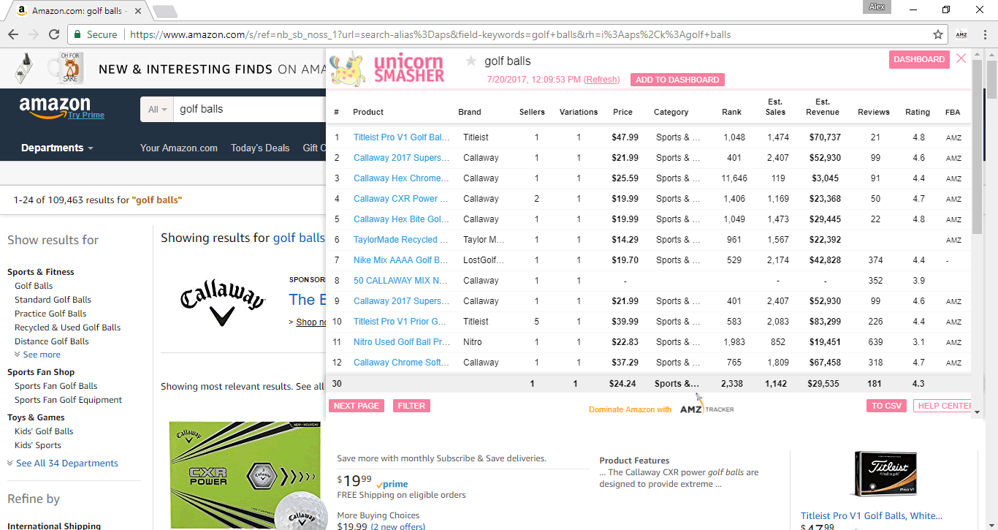The image size is (998, 530).
Task: Click the DASHBOARD button
Action: (x=919, y=59)
